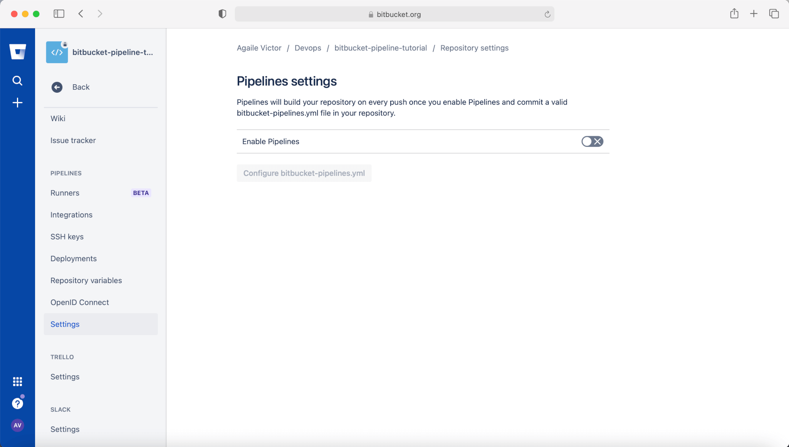Click the Bitbucket logo icon
Viewport: 789px width, 447px height.
pyautogui.click(x=18, y=52)
